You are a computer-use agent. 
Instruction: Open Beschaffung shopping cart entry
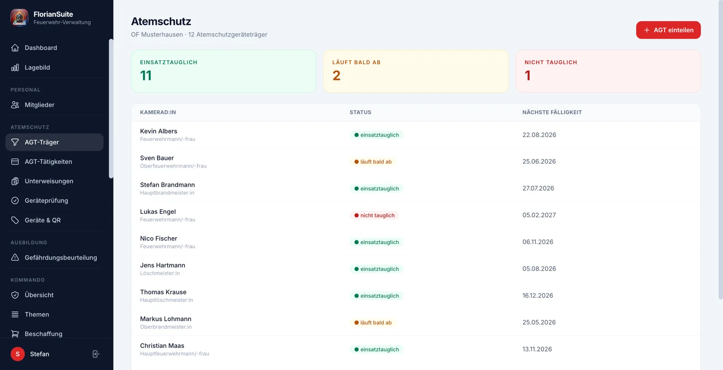[x=54, y=334]
